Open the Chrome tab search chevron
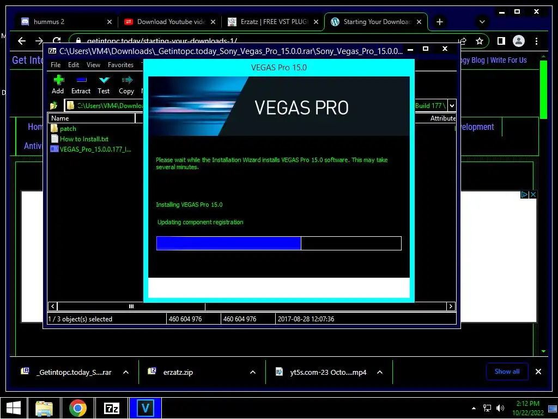558x419 pixels. (482, 22)
